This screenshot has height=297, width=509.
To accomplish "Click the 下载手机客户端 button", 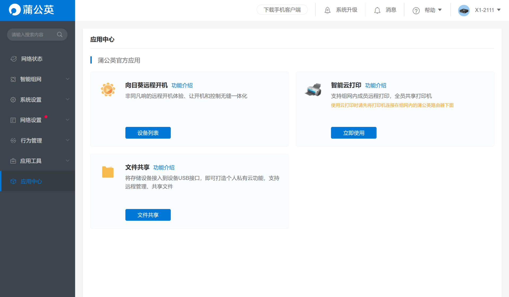I will [x=282, y=10].
